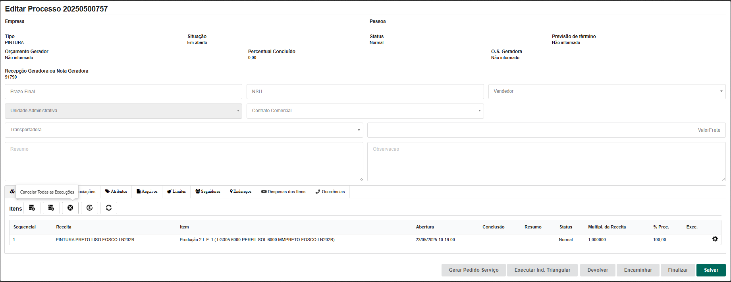The width and height of the screenshot is (731, 282).
Task: Open the gear icon on item row 1
Action: pyautogui.click(x=715, y=239)
